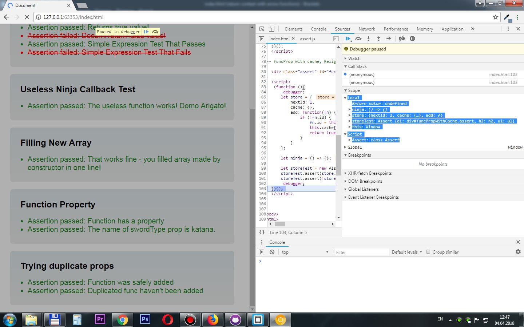
Task: Open Premiere Pro from the taskbar
Action: [100, 320]
